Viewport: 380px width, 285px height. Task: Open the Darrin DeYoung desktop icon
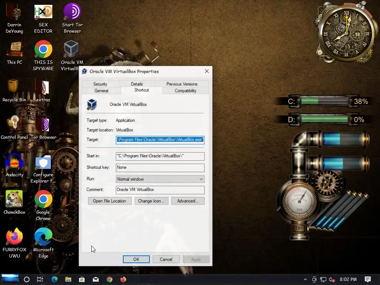coord(14,18)
